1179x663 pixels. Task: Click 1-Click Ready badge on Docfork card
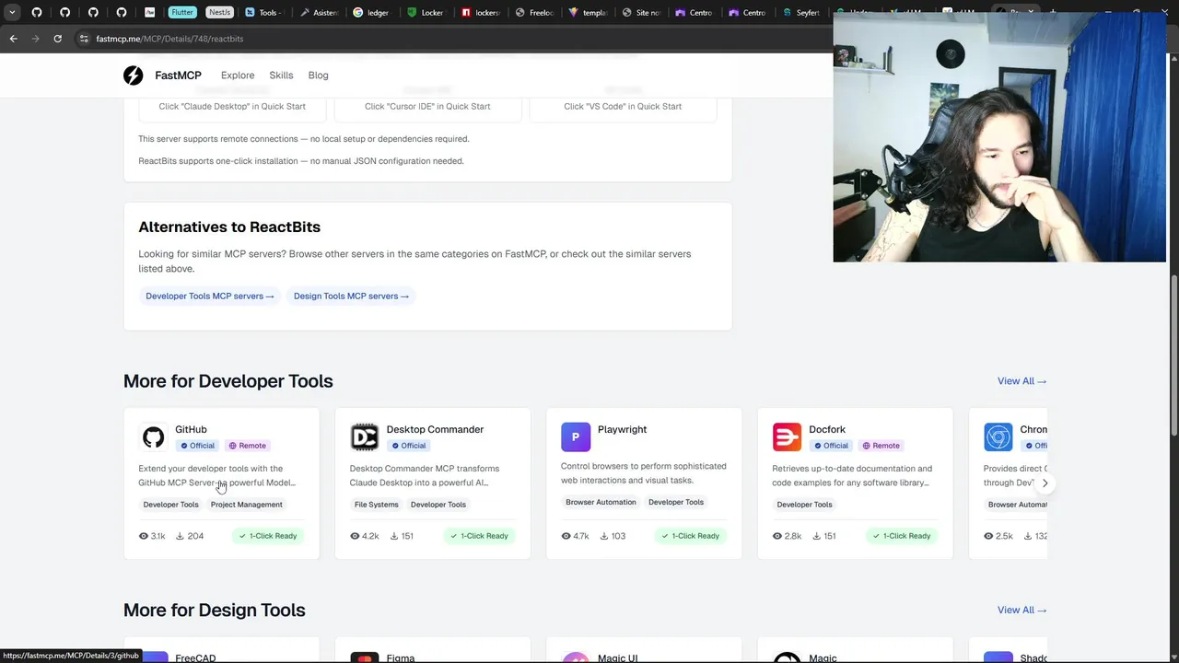pos(901,536)
